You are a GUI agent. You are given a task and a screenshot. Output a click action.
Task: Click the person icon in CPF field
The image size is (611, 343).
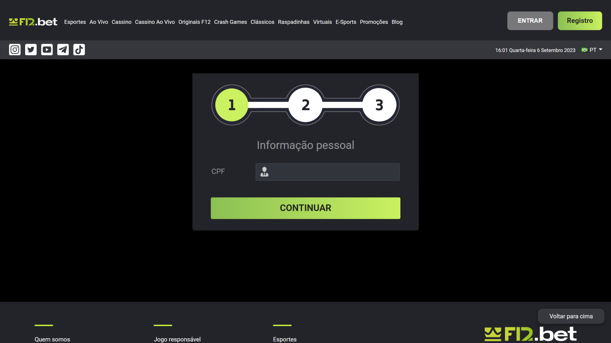(x=264, y=172)
